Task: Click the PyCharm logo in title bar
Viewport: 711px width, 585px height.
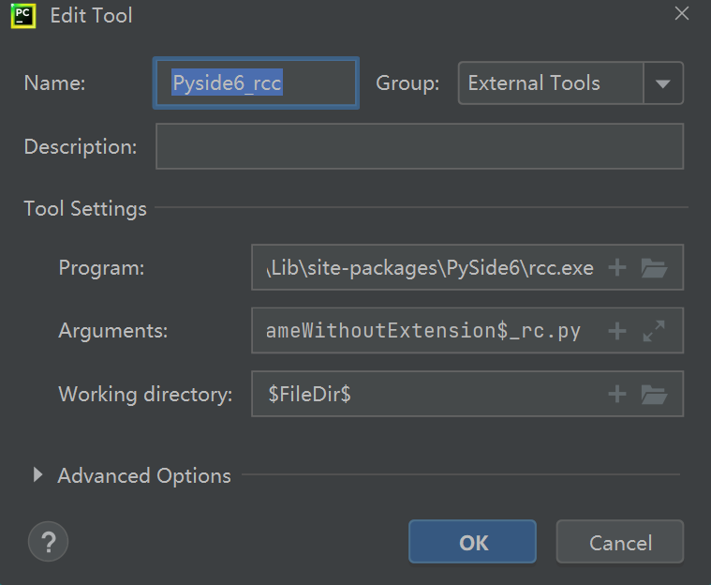Action: point(23,16)
